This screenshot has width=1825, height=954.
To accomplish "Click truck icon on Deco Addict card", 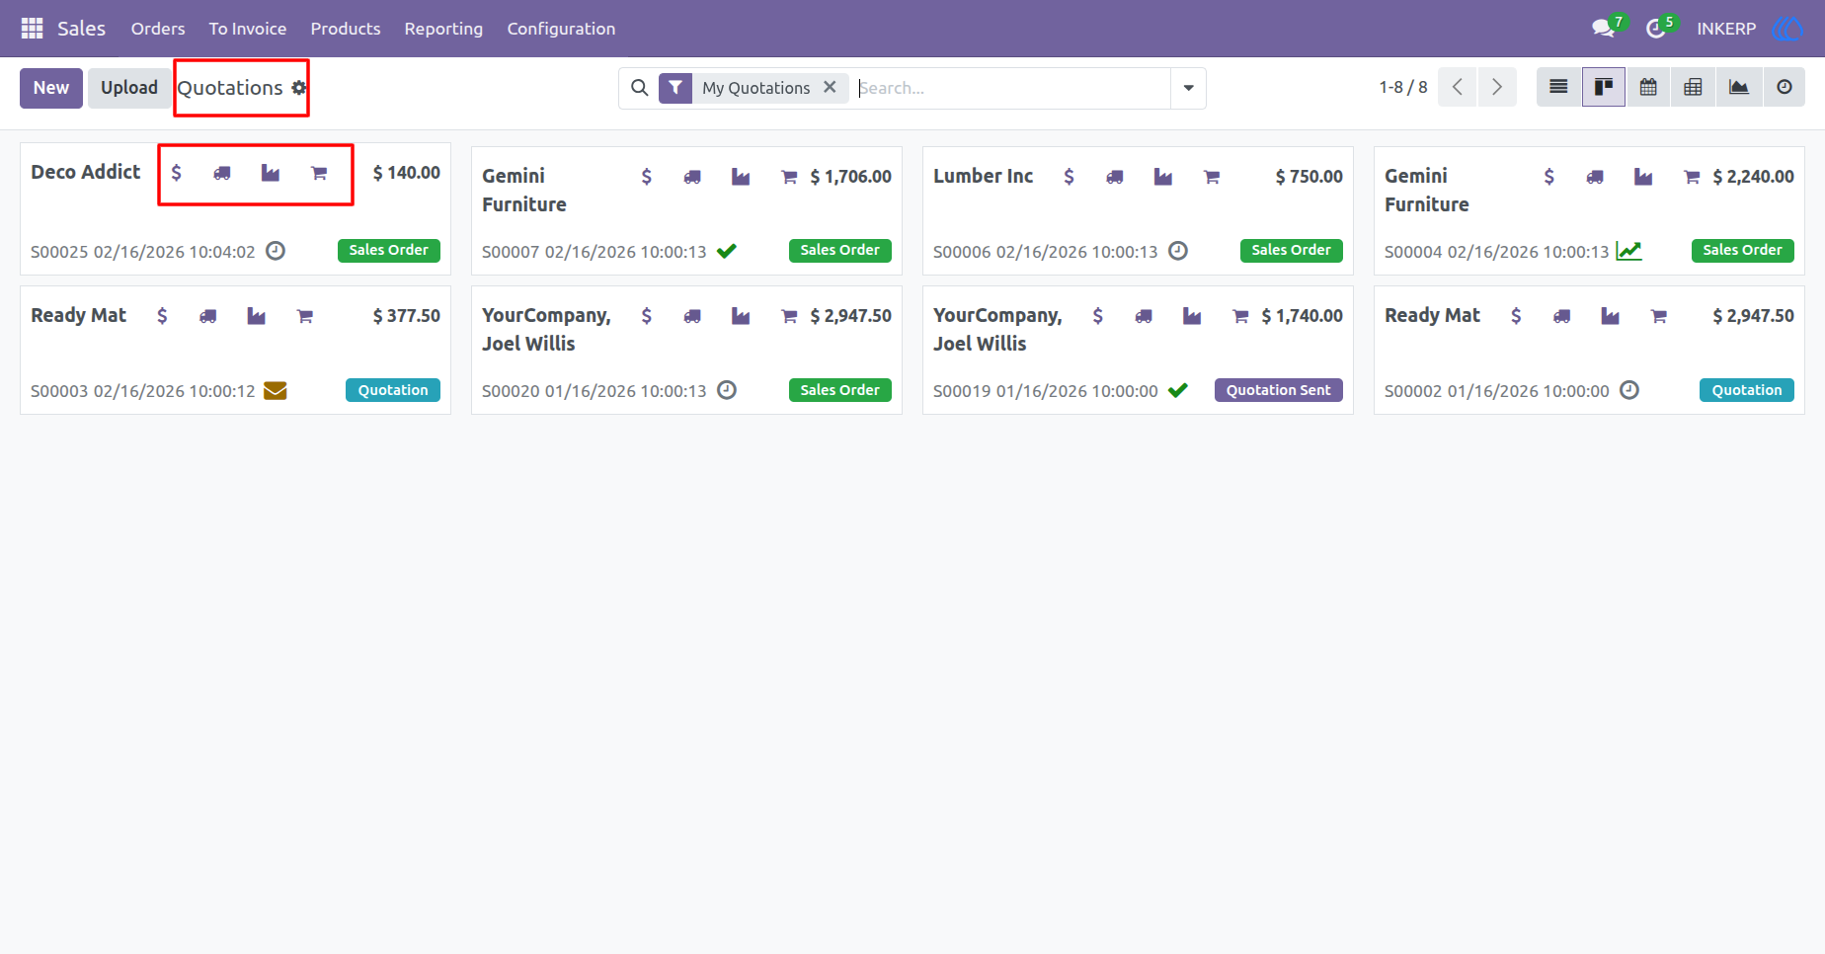I will pyautogui.click(x=222, y=173).
